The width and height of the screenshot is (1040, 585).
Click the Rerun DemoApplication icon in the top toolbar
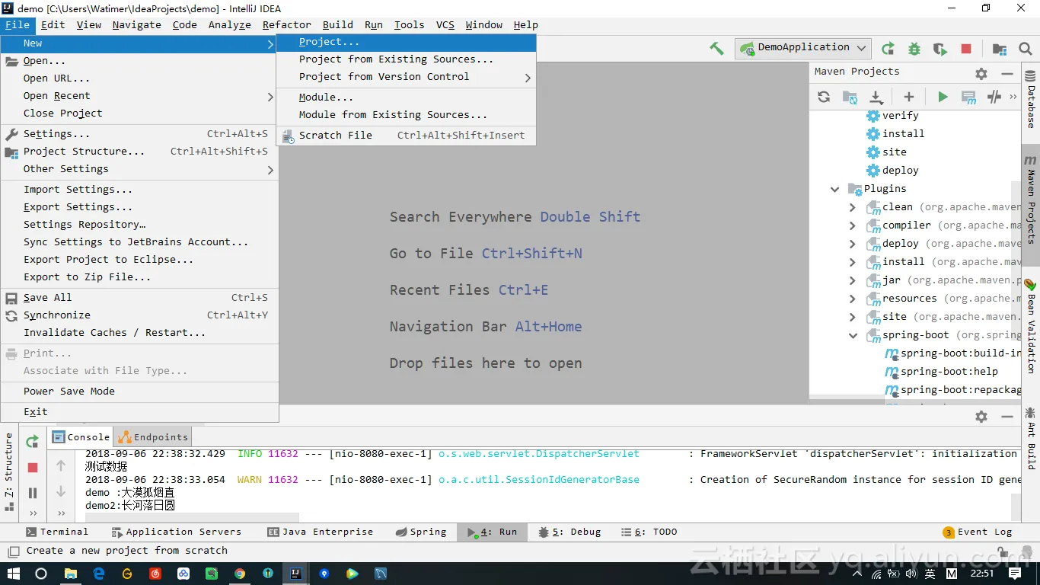(x=888, y=49)
